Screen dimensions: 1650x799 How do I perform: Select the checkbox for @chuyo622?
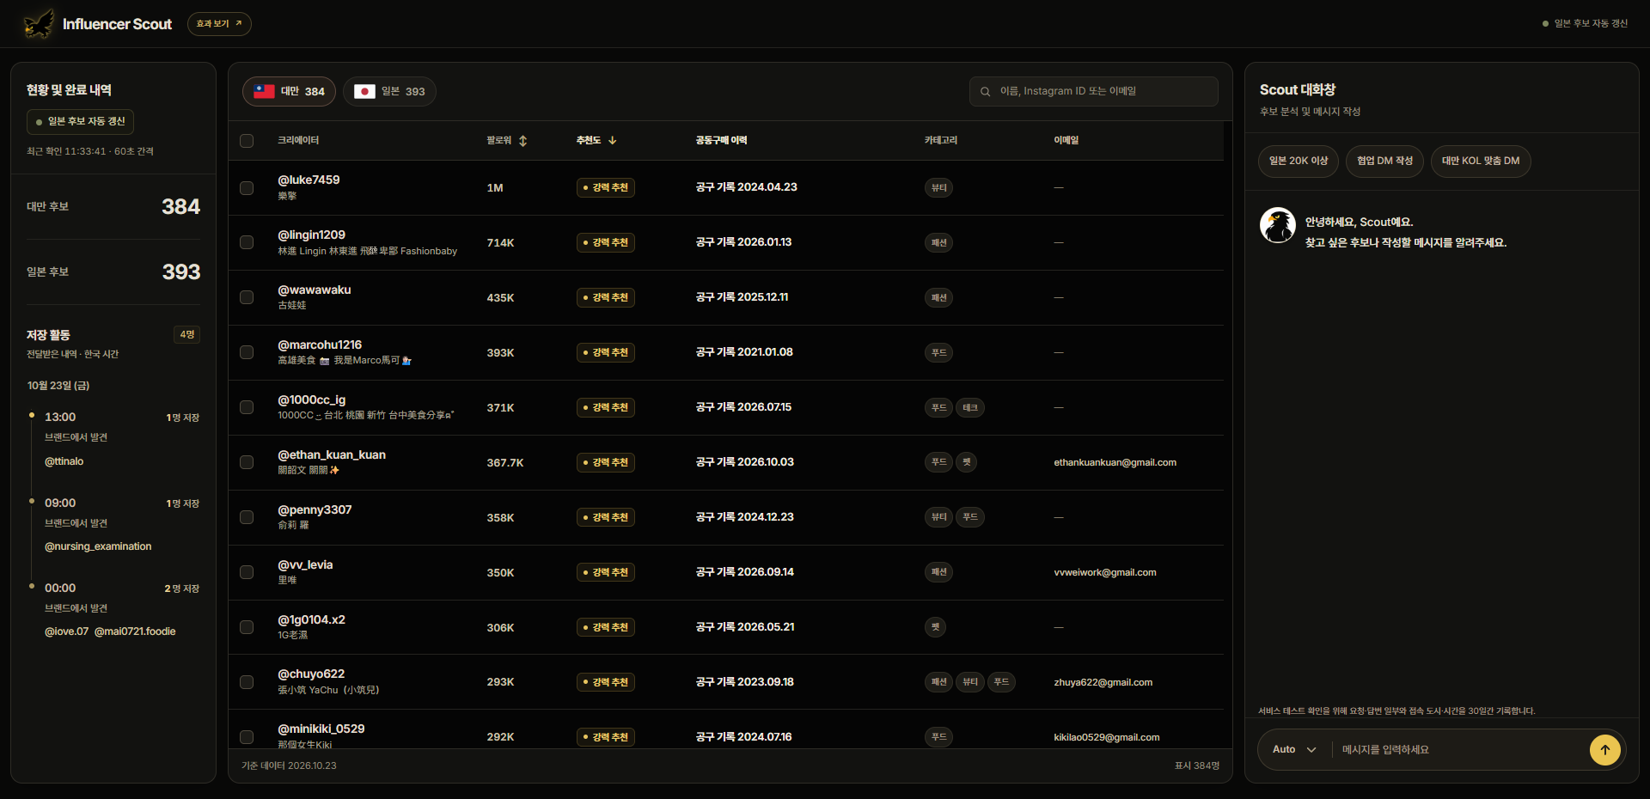point(247,682)
